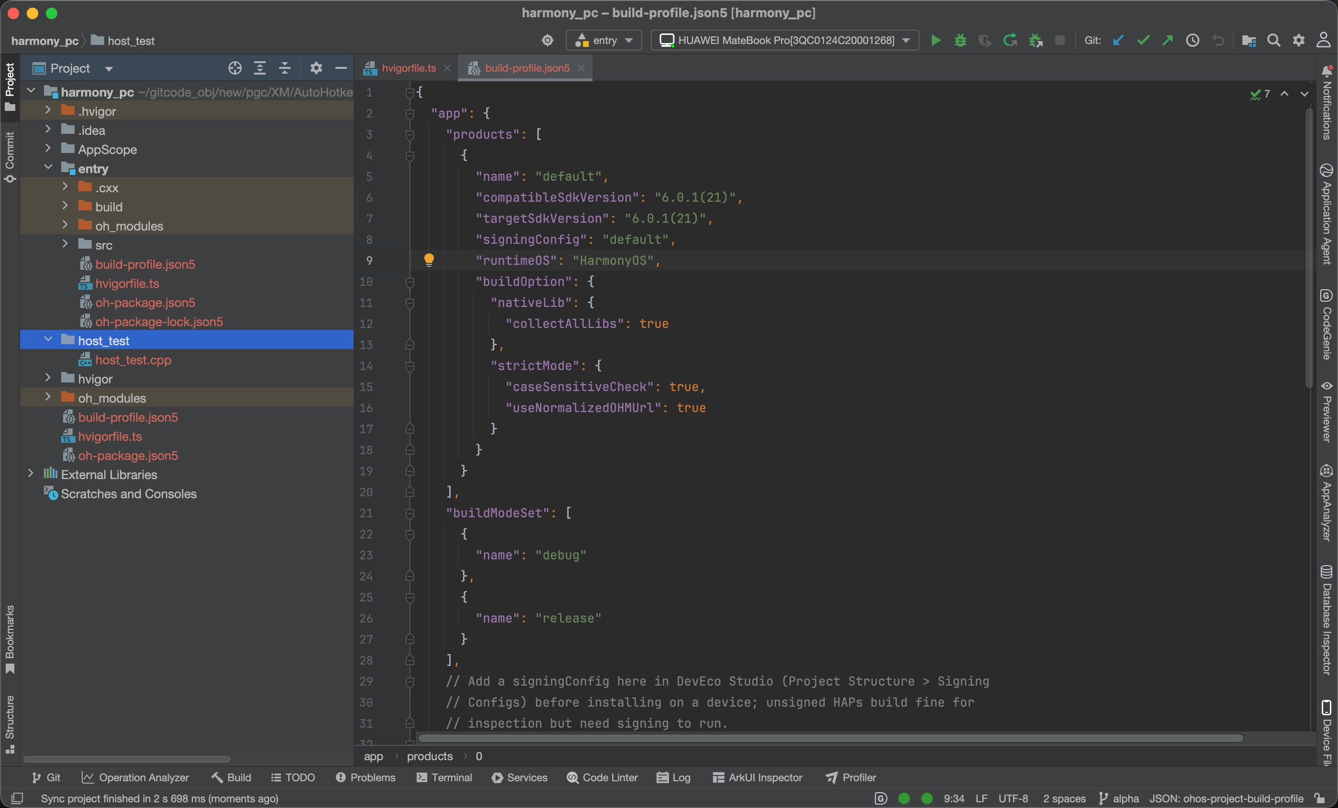
Task: Toggle the Structure sidebar tab
Action: [10, 724]
